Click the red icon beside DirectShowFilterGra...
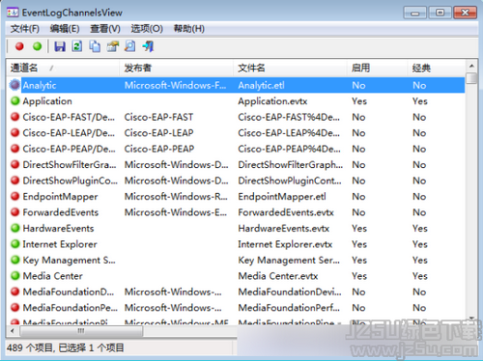Viewport: 483px width, 361px height. 15,164
